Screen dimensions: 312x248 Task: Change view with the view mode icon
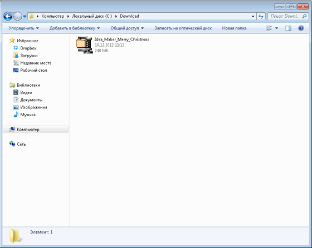[x=269, y=28]
